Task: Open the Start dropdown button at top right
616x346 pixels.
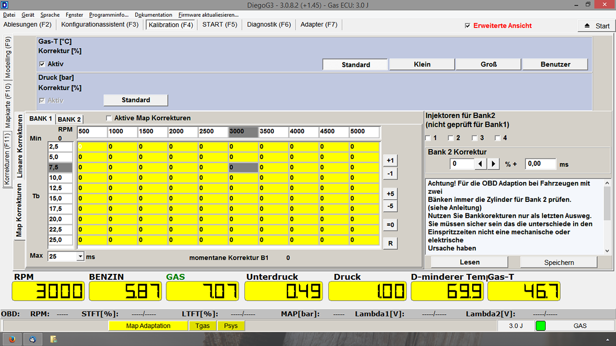Action: tap(596, 26)
